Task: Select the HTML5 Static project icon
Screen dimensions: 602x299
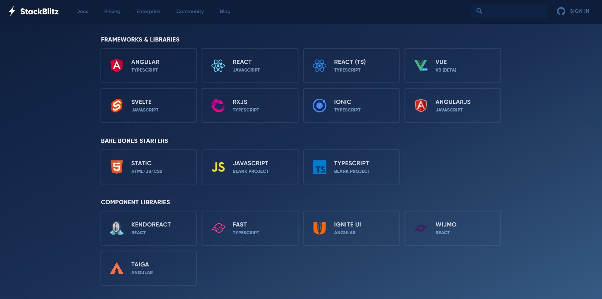Action: [x=117, y=167]
